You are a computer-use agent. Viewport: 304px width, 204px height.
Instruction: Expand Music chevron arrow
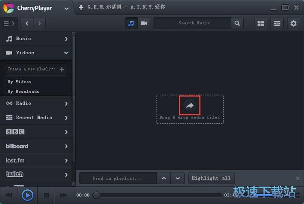(x=66, y=39)
